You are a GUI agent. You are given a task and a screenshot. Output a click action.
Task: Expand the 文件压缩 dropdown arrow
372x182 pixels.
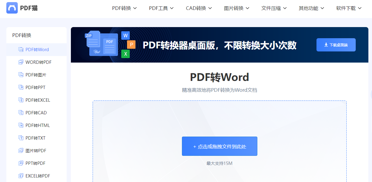tap(285, 8)
